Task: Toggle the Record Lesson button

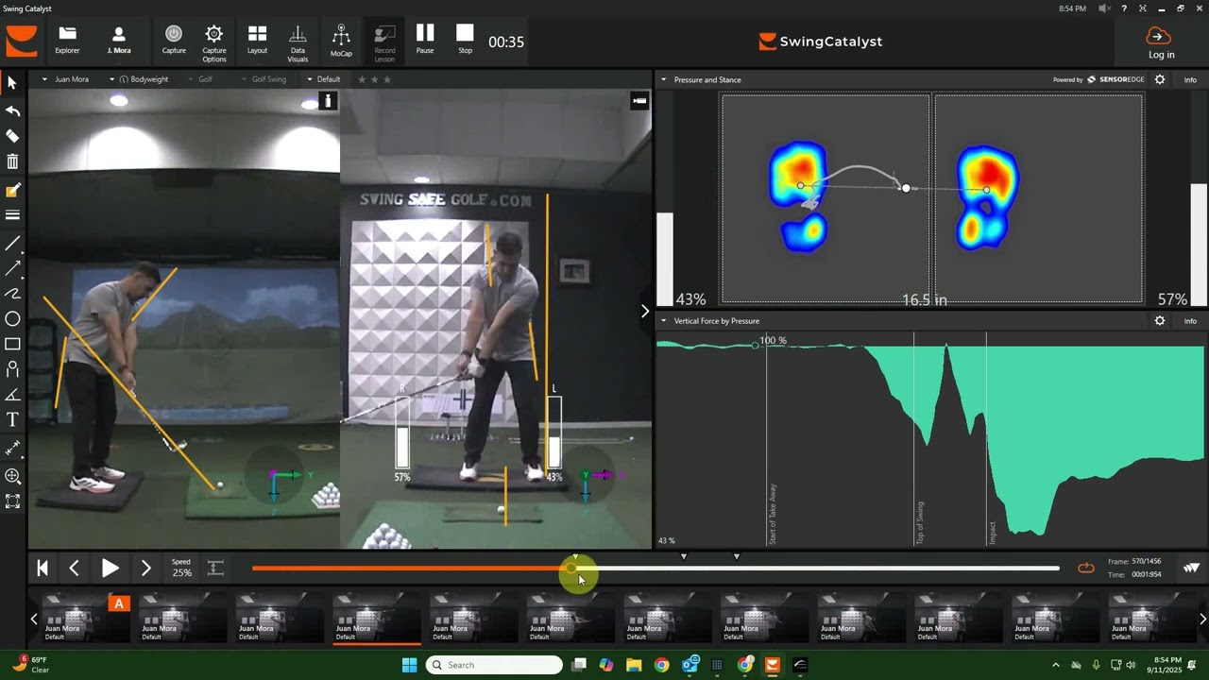Action: [x=384, y=43]
